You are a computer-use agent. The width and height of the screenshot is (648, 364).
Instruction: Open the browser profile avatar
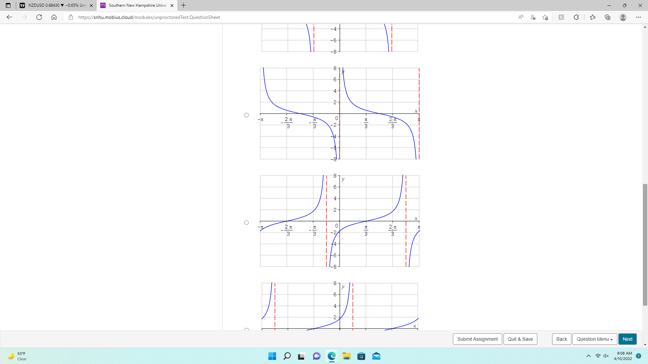[623, 17]
